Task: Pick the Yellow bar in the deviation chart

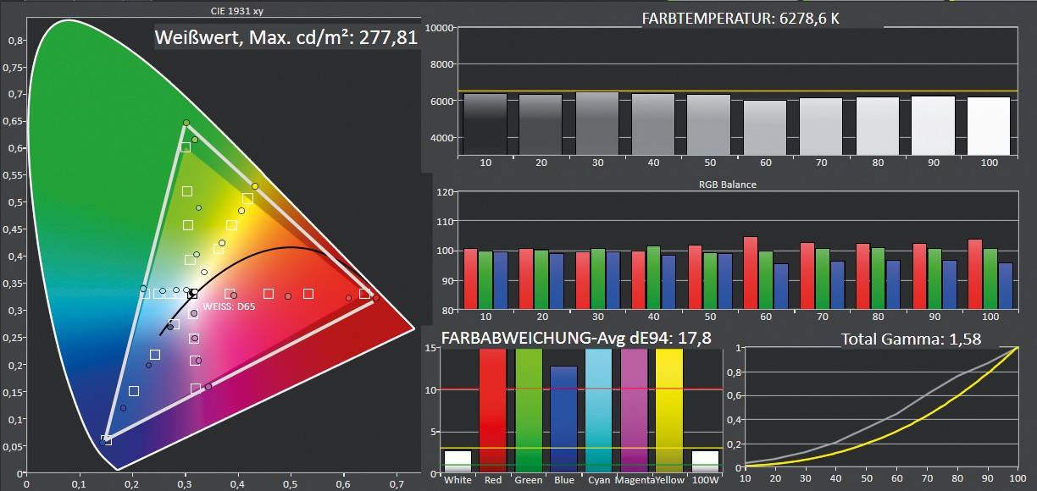Action: 668,410
